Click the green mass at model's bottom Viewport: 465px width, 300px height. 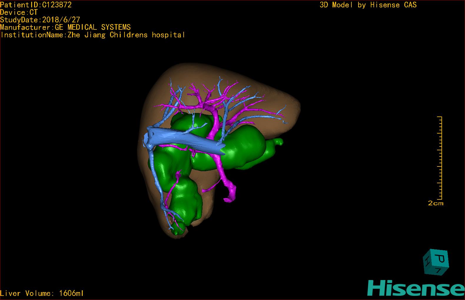tap(187, 200)
